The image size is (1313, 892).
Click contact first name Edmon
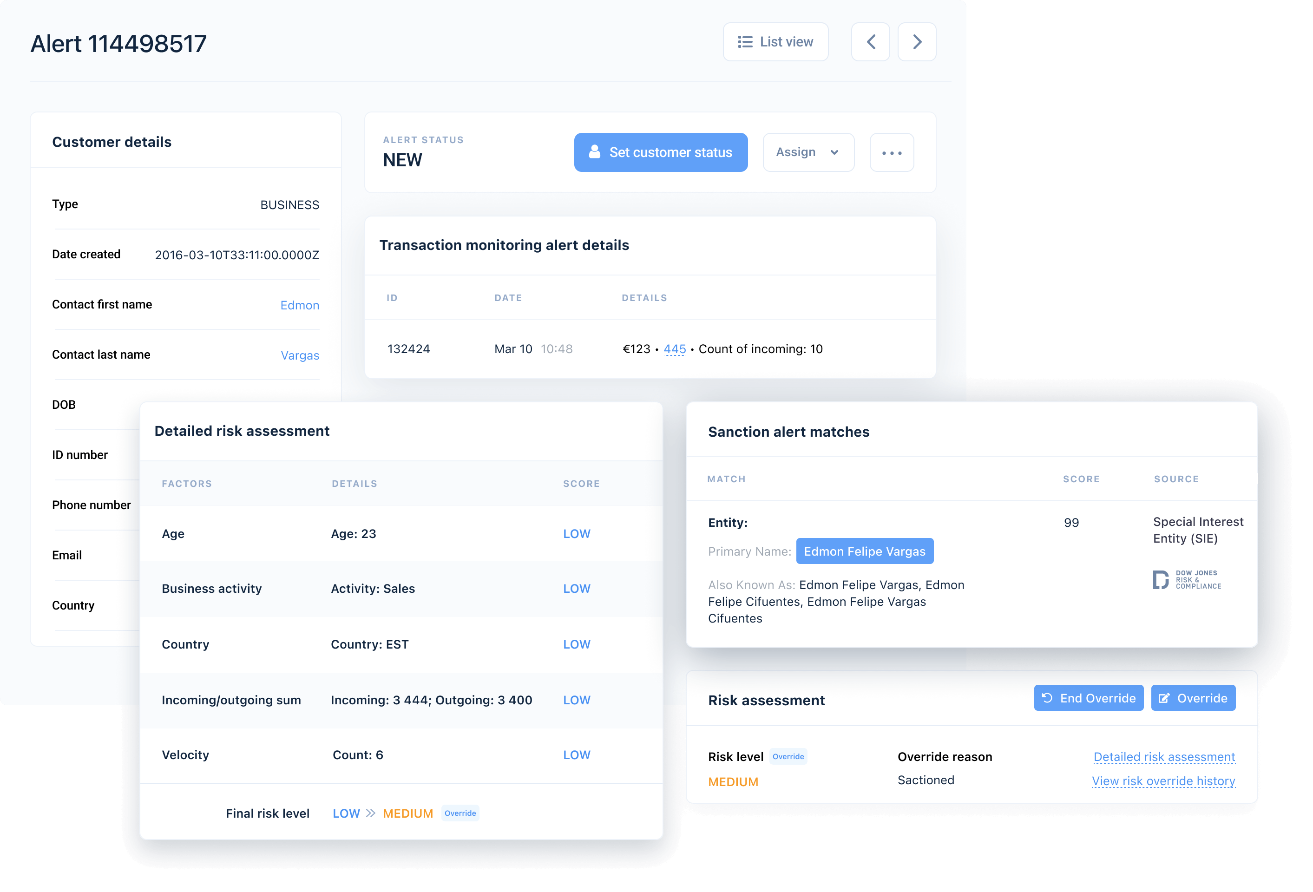[x=299, y=305]
